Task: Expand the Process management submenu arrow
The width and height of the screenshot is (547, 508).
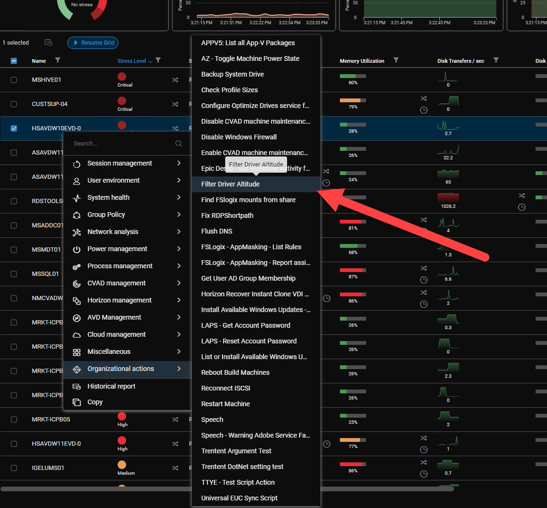Action: (179, 266)
